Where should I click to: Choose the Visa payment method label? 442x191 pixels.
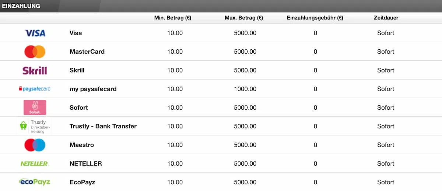76,33
